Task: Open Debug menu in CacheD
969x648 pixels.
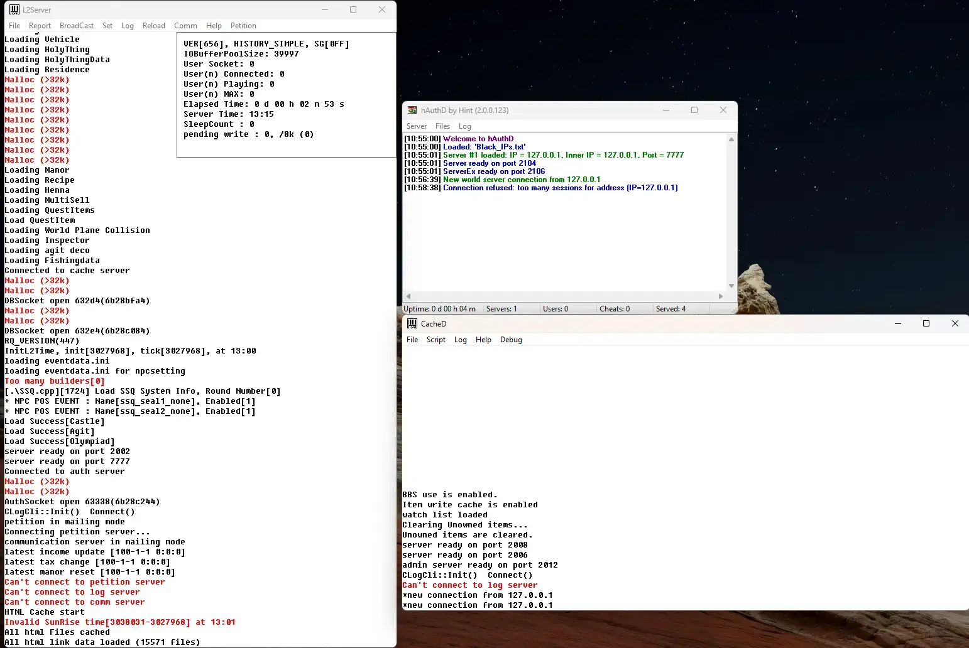Action: point(511,340)
